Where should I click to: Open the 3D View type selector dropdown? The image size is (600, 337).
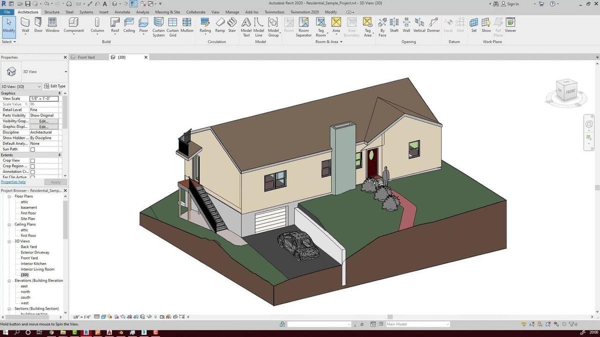click(x=65, y=71)
